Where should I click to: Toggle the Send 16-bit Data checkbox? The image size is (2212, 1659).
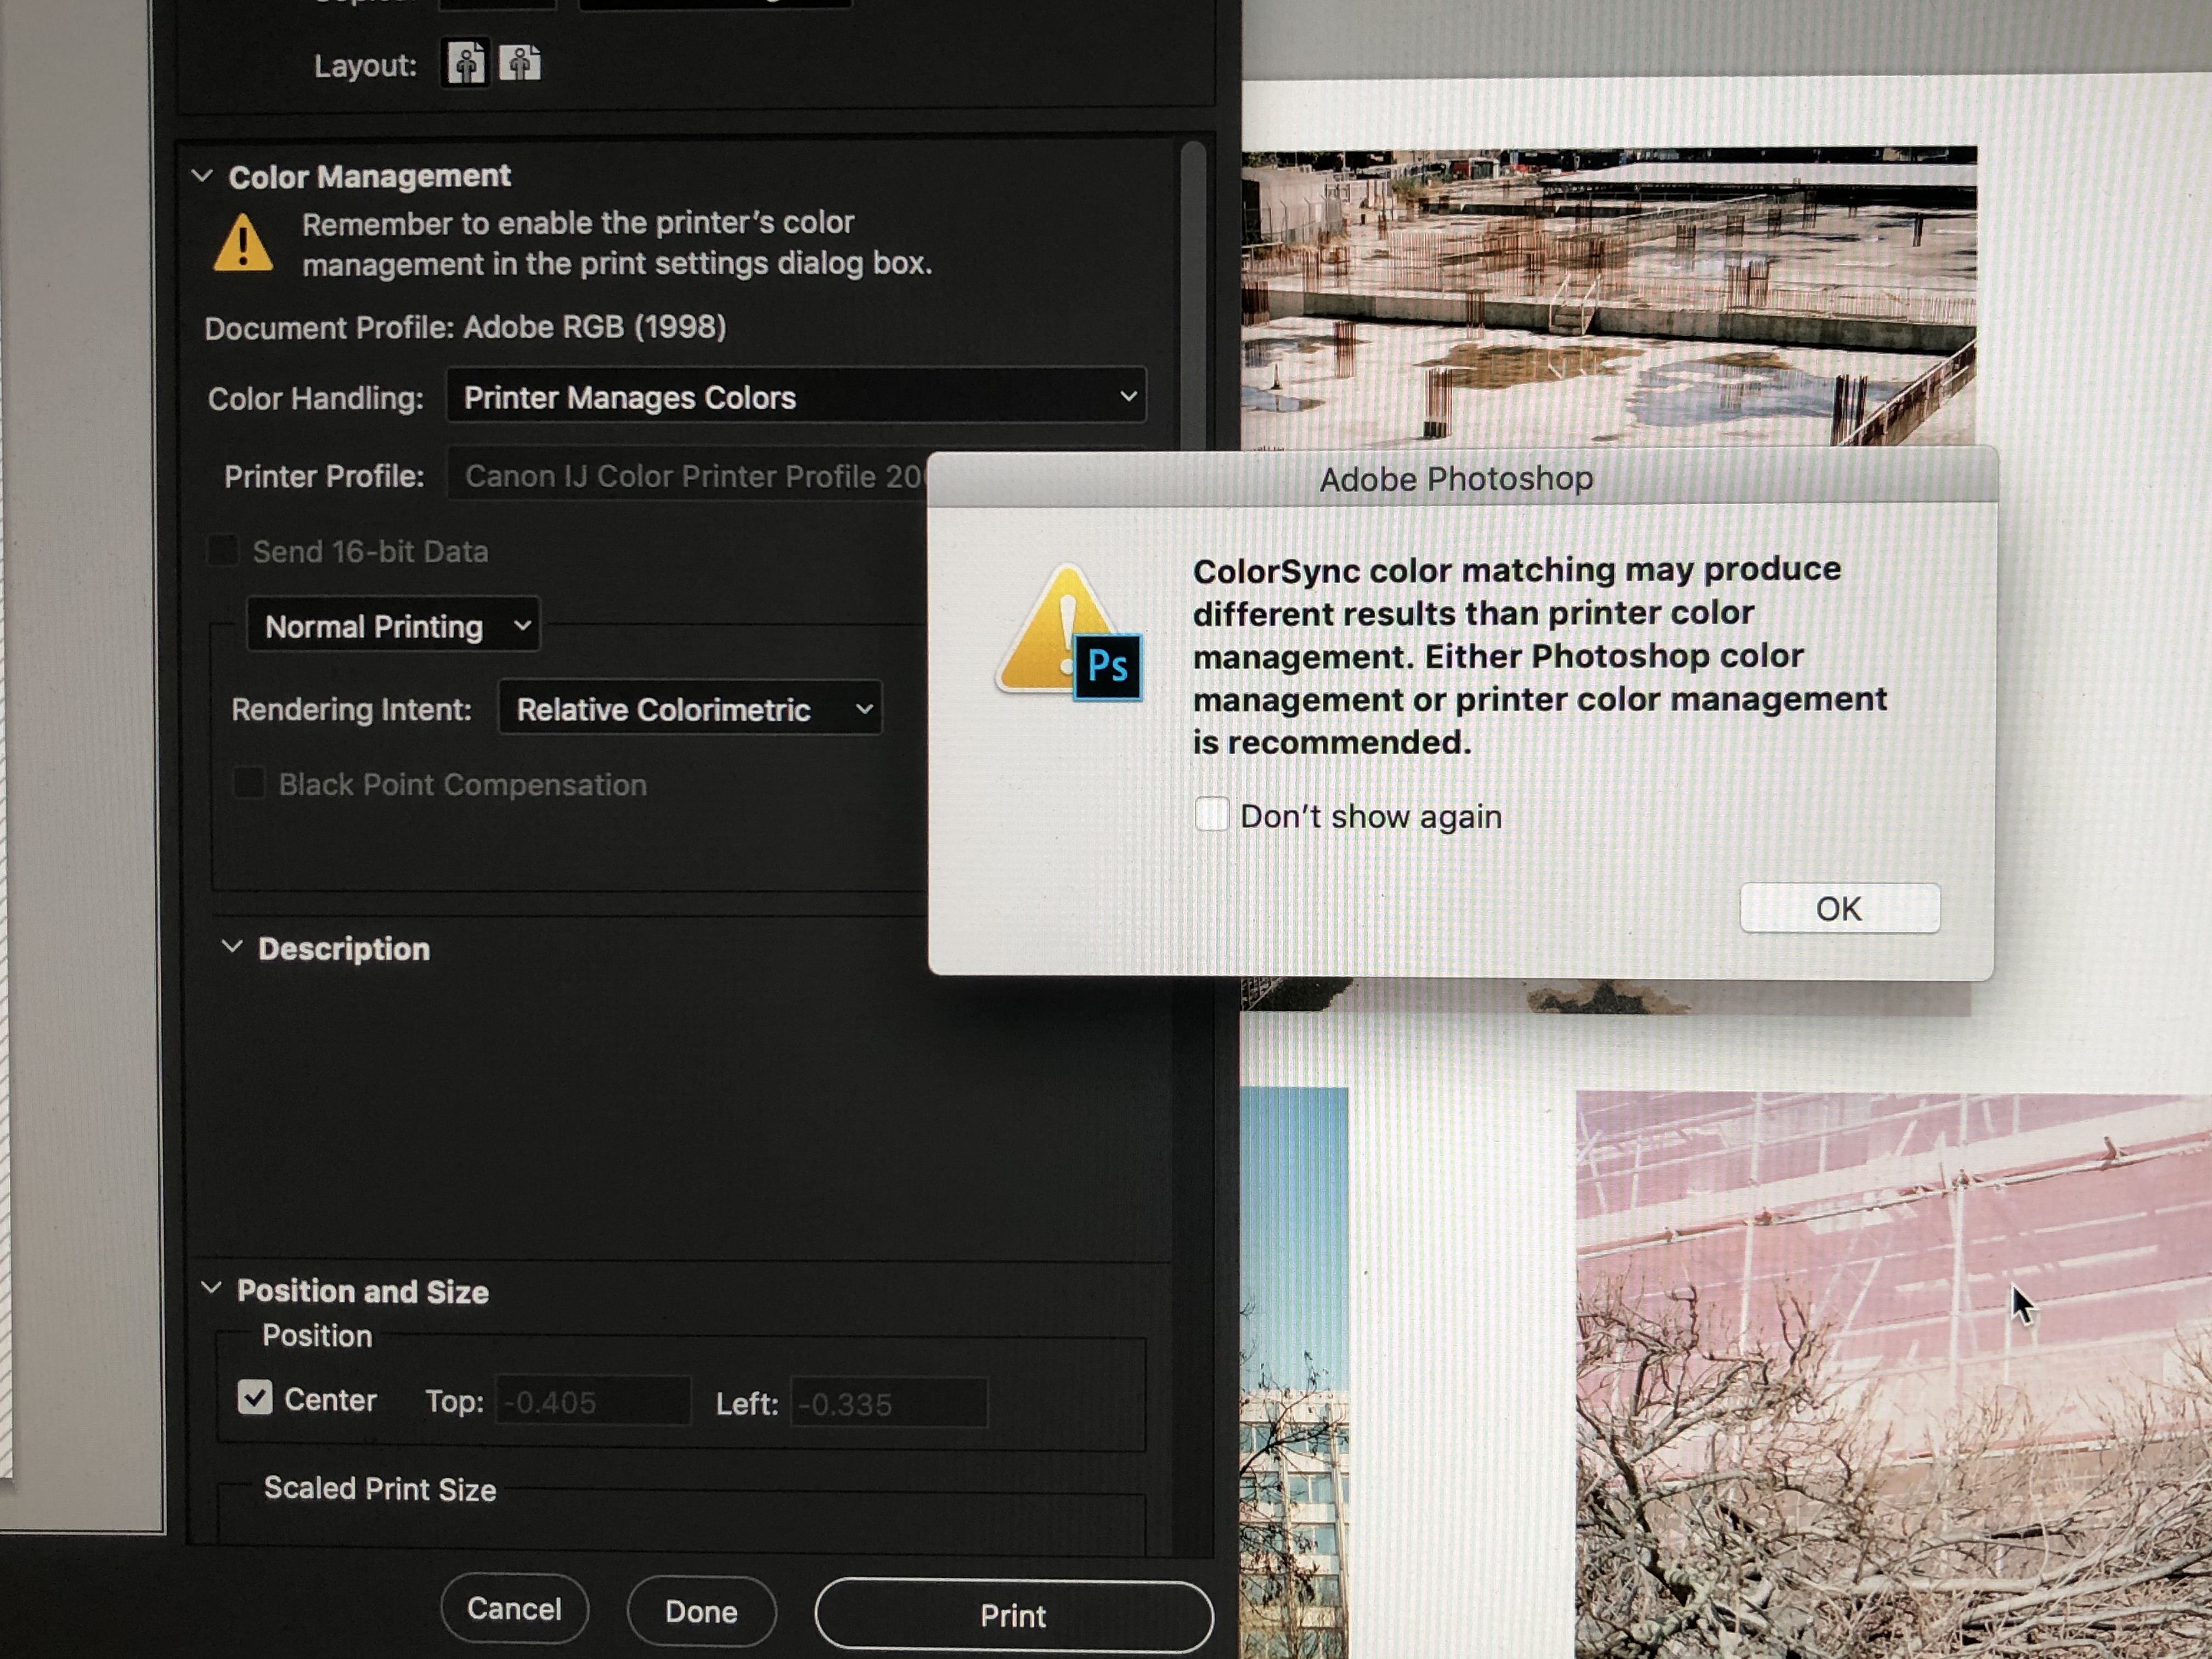(x=222, y=551)
